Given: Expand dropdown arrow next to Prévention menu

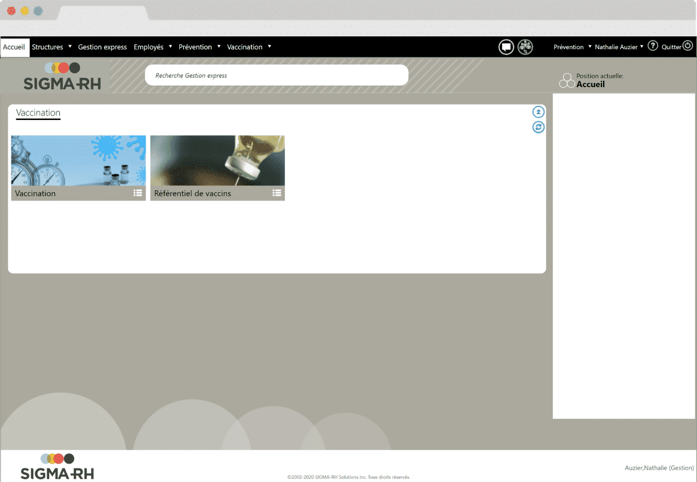Looking at the screenshot, I should tap(219, 47).
